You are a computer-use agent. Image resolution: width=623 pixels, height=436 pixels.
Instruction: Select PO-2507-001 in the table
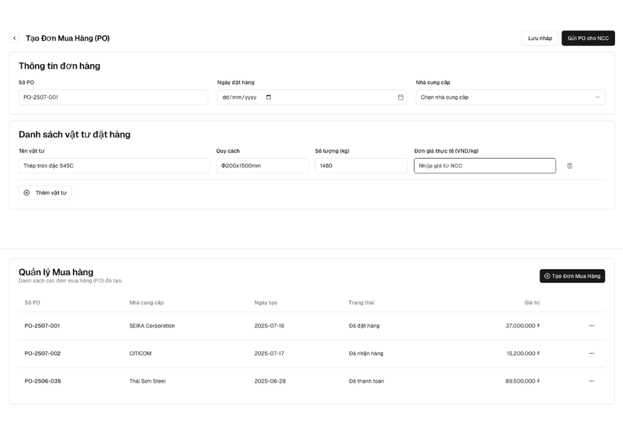tap(42, 326)
